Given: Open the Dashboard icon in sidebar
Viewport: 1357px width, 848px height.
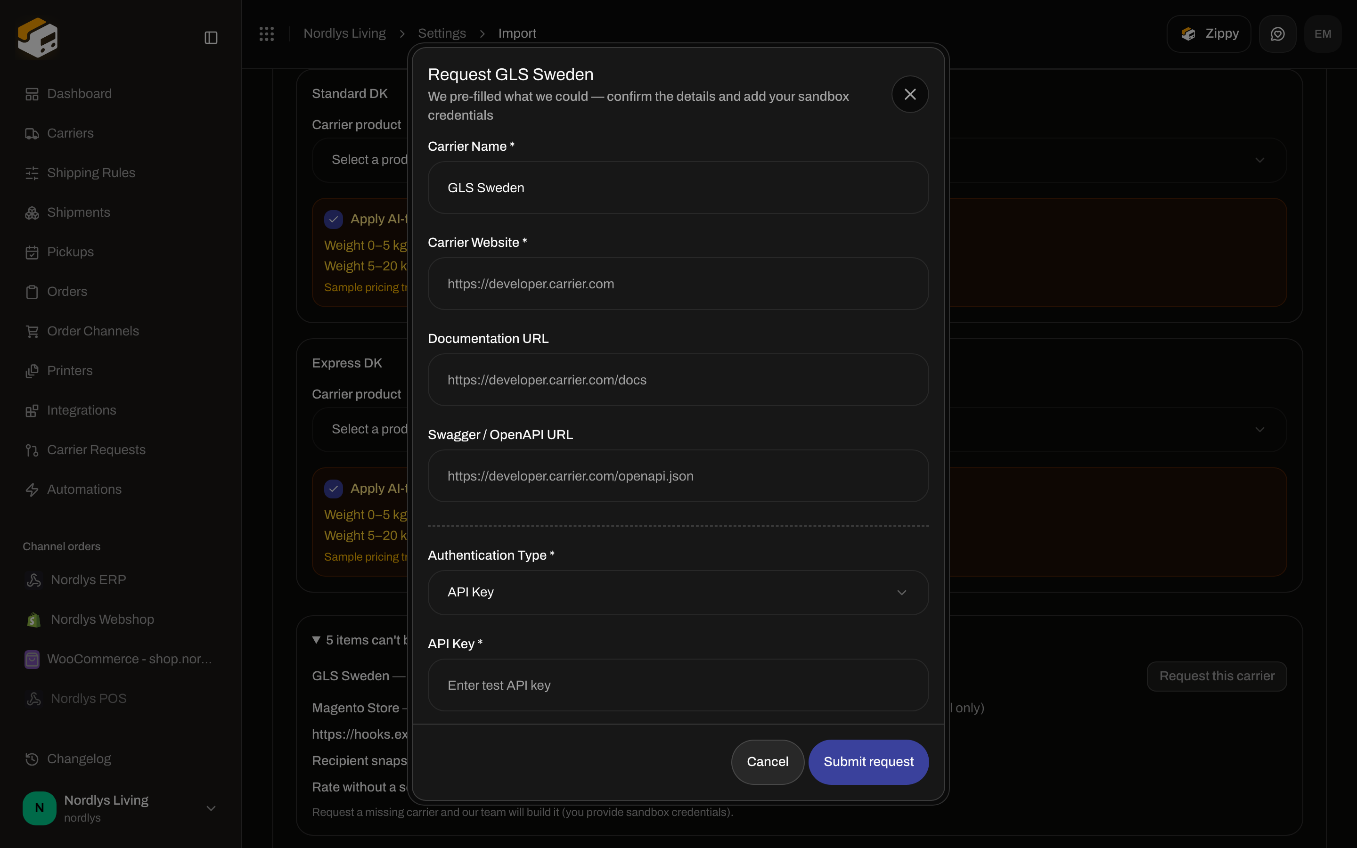Looking at the screenshot, I should tap(32, 94).
